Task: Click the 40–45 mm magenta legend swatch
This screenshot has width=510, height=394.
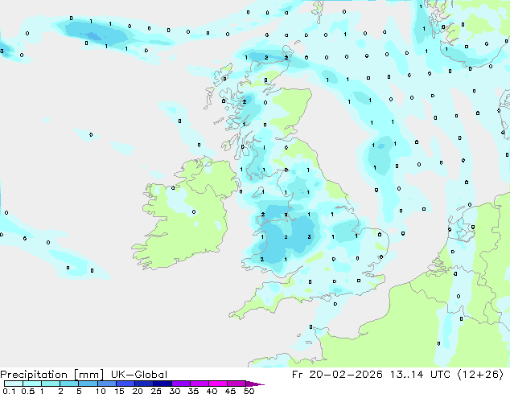Action: click(x=218, y=384)
